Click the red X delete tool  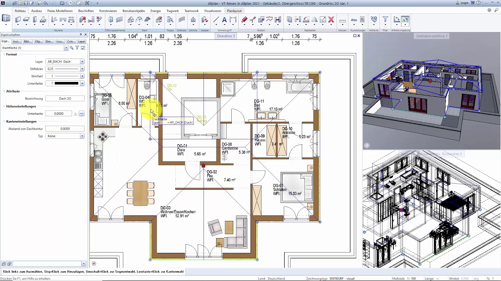tap(331, 20)
